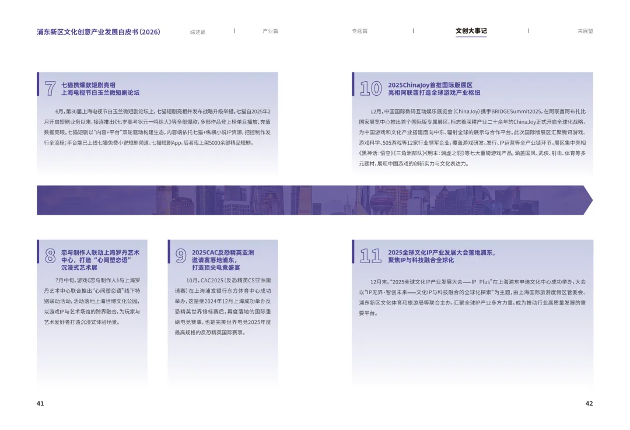Click the line mentioning 七猫短剧App
630x430 pixels.
[149, 143]
